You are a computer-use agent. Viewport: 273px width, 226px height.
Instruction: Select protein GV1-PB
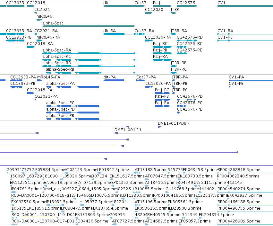point(251,87)
